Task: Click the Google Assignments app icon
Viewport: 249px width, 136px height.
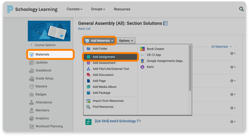Action: pos(142,61)
